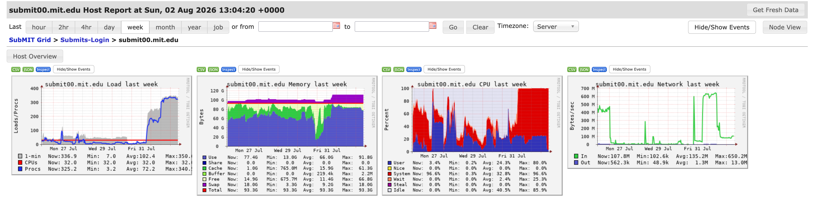Toggle Hide/Show Events for the Memory graph
Viewport: 813px width, 202px height.
(x=259, y=69)
